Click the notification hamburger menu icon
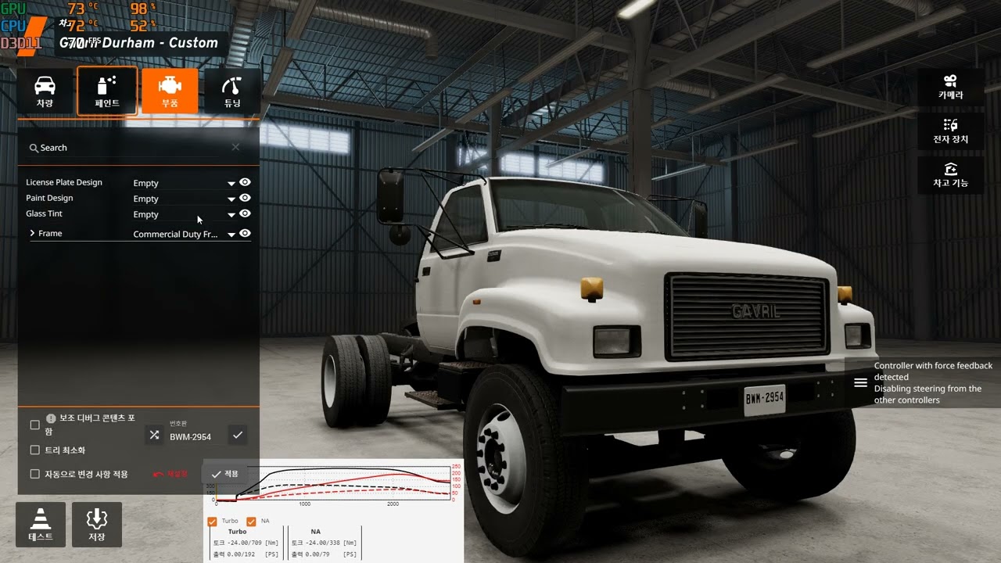1001x563 pixels. 860,383
